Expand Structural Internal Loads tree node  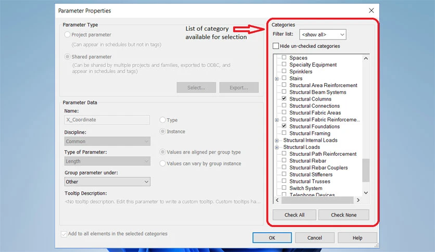[x=277, y=141]
